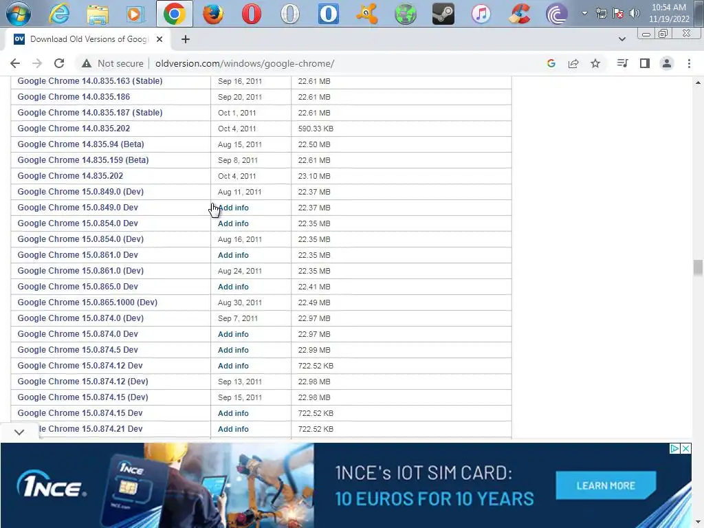This screenshot has width=704, height=528.
Task: Open the blue square Opera icon
Action: coord(328,14)
